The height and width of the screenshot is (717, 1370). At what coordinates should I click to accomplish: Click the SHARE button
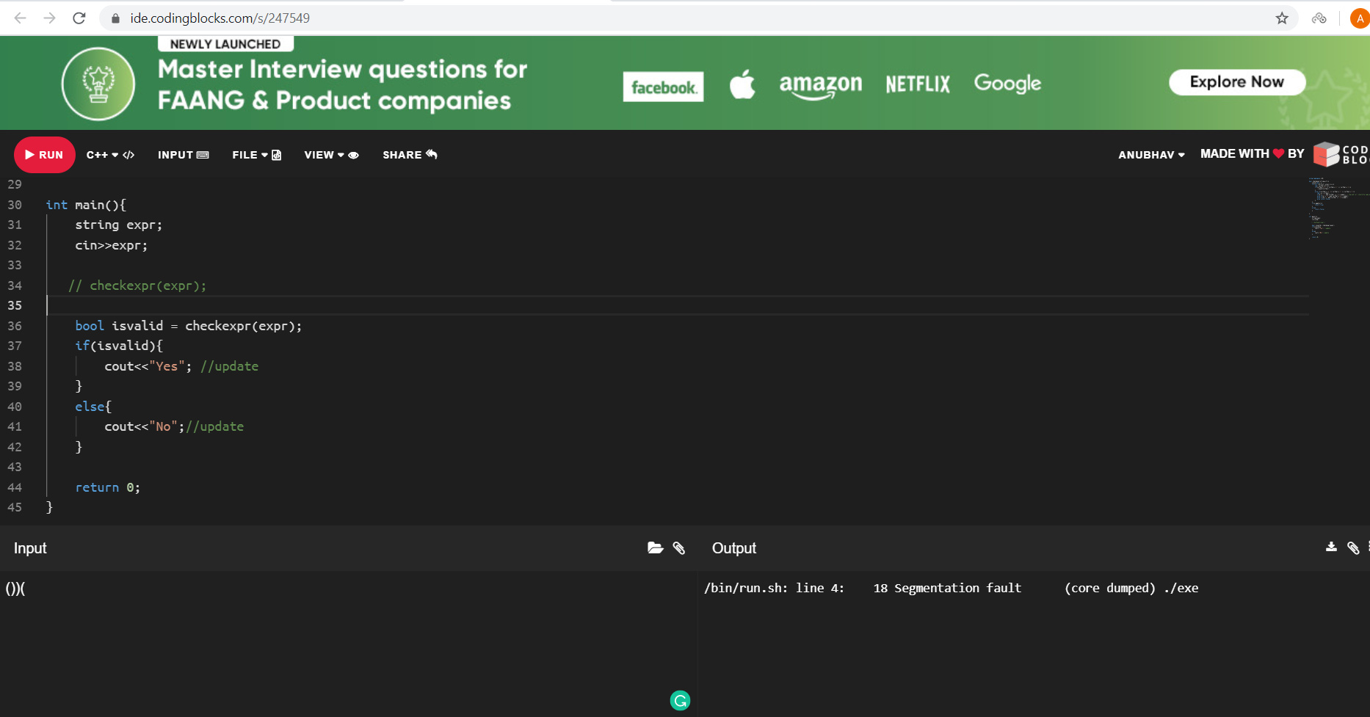point(410,155)
